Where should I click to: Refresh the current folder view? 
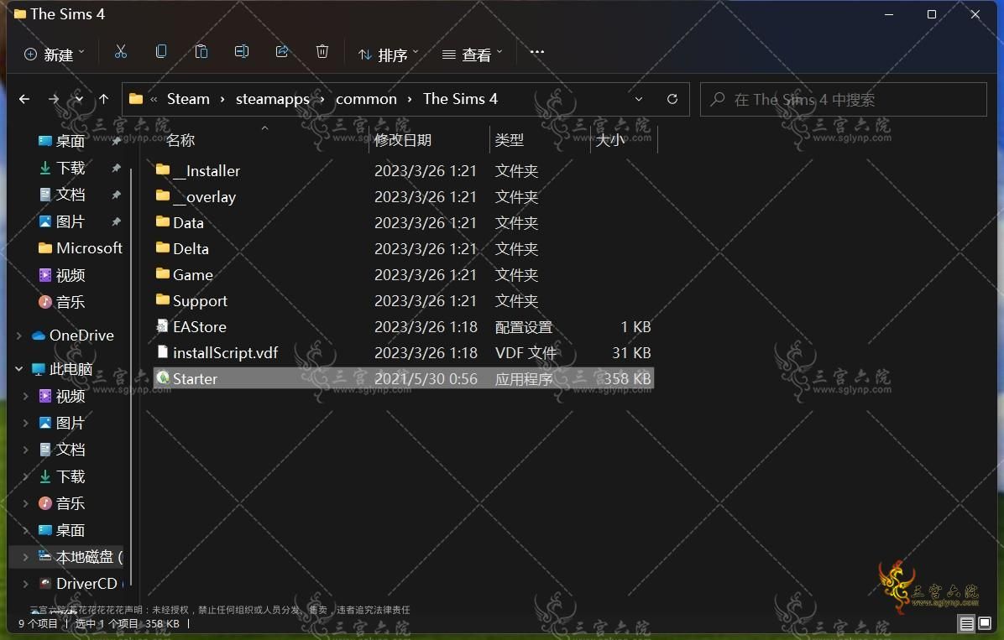[x=672, y=99]
